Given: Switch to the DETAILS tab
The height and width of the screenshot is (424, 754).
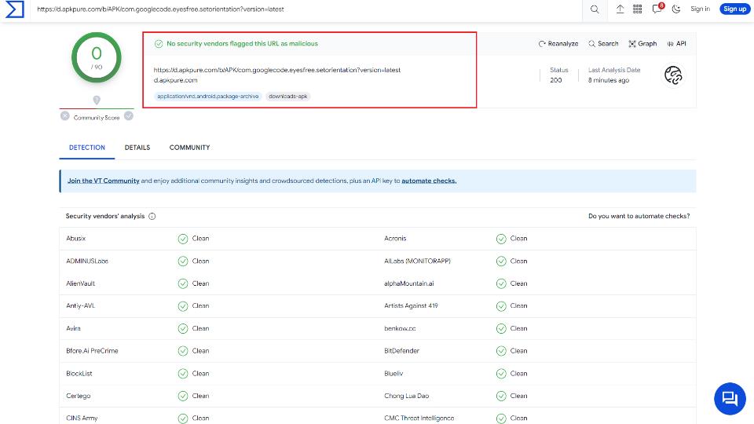Looking at the screenshot, I should coord(137,148).
